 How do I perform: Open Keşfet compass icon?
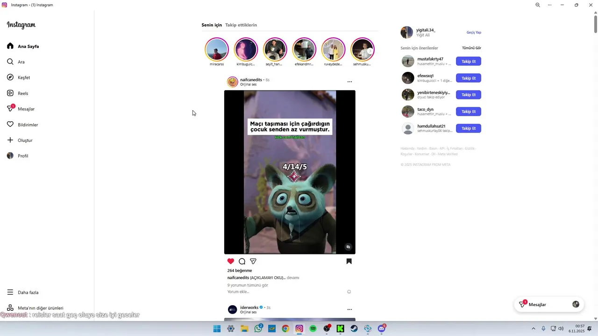pos(10,77)
